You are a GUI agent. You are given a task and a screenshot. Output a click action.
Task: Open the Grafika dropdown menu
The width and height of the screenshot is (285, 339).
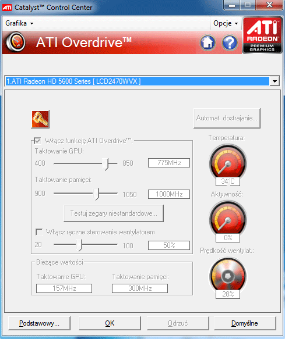(x=19, y=23)
